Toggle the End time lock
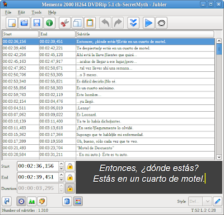Image resolution: width=224 pixels, height=215 pixels. click(70, 177)
